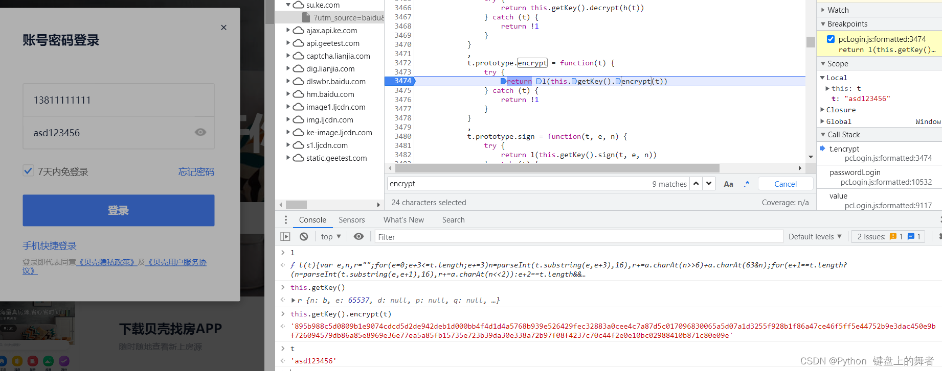Toggle the 7天内免登录 checkbox

point(29,171)
